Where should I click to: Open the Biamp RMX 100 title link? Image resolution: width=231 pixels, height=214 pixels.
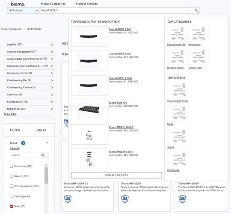(118, 103)
